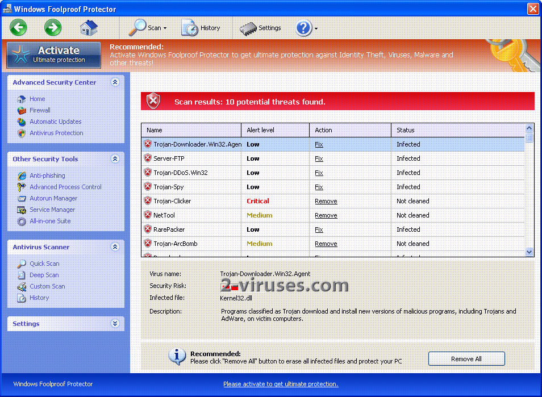Click the Fix link for Trojan-Spy

tap(319, 187)
